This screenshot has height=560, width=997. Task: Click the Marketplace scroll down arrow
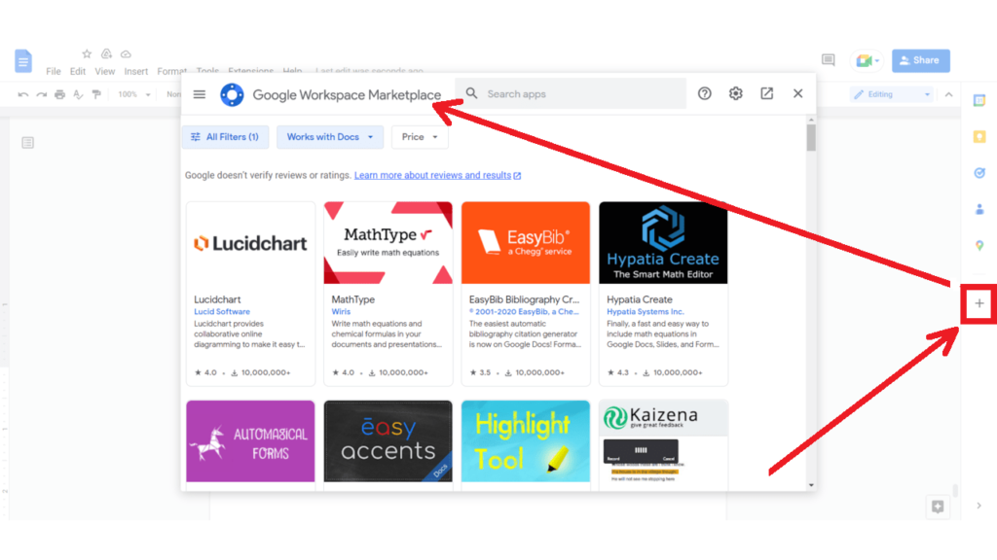tap(811, 485)
